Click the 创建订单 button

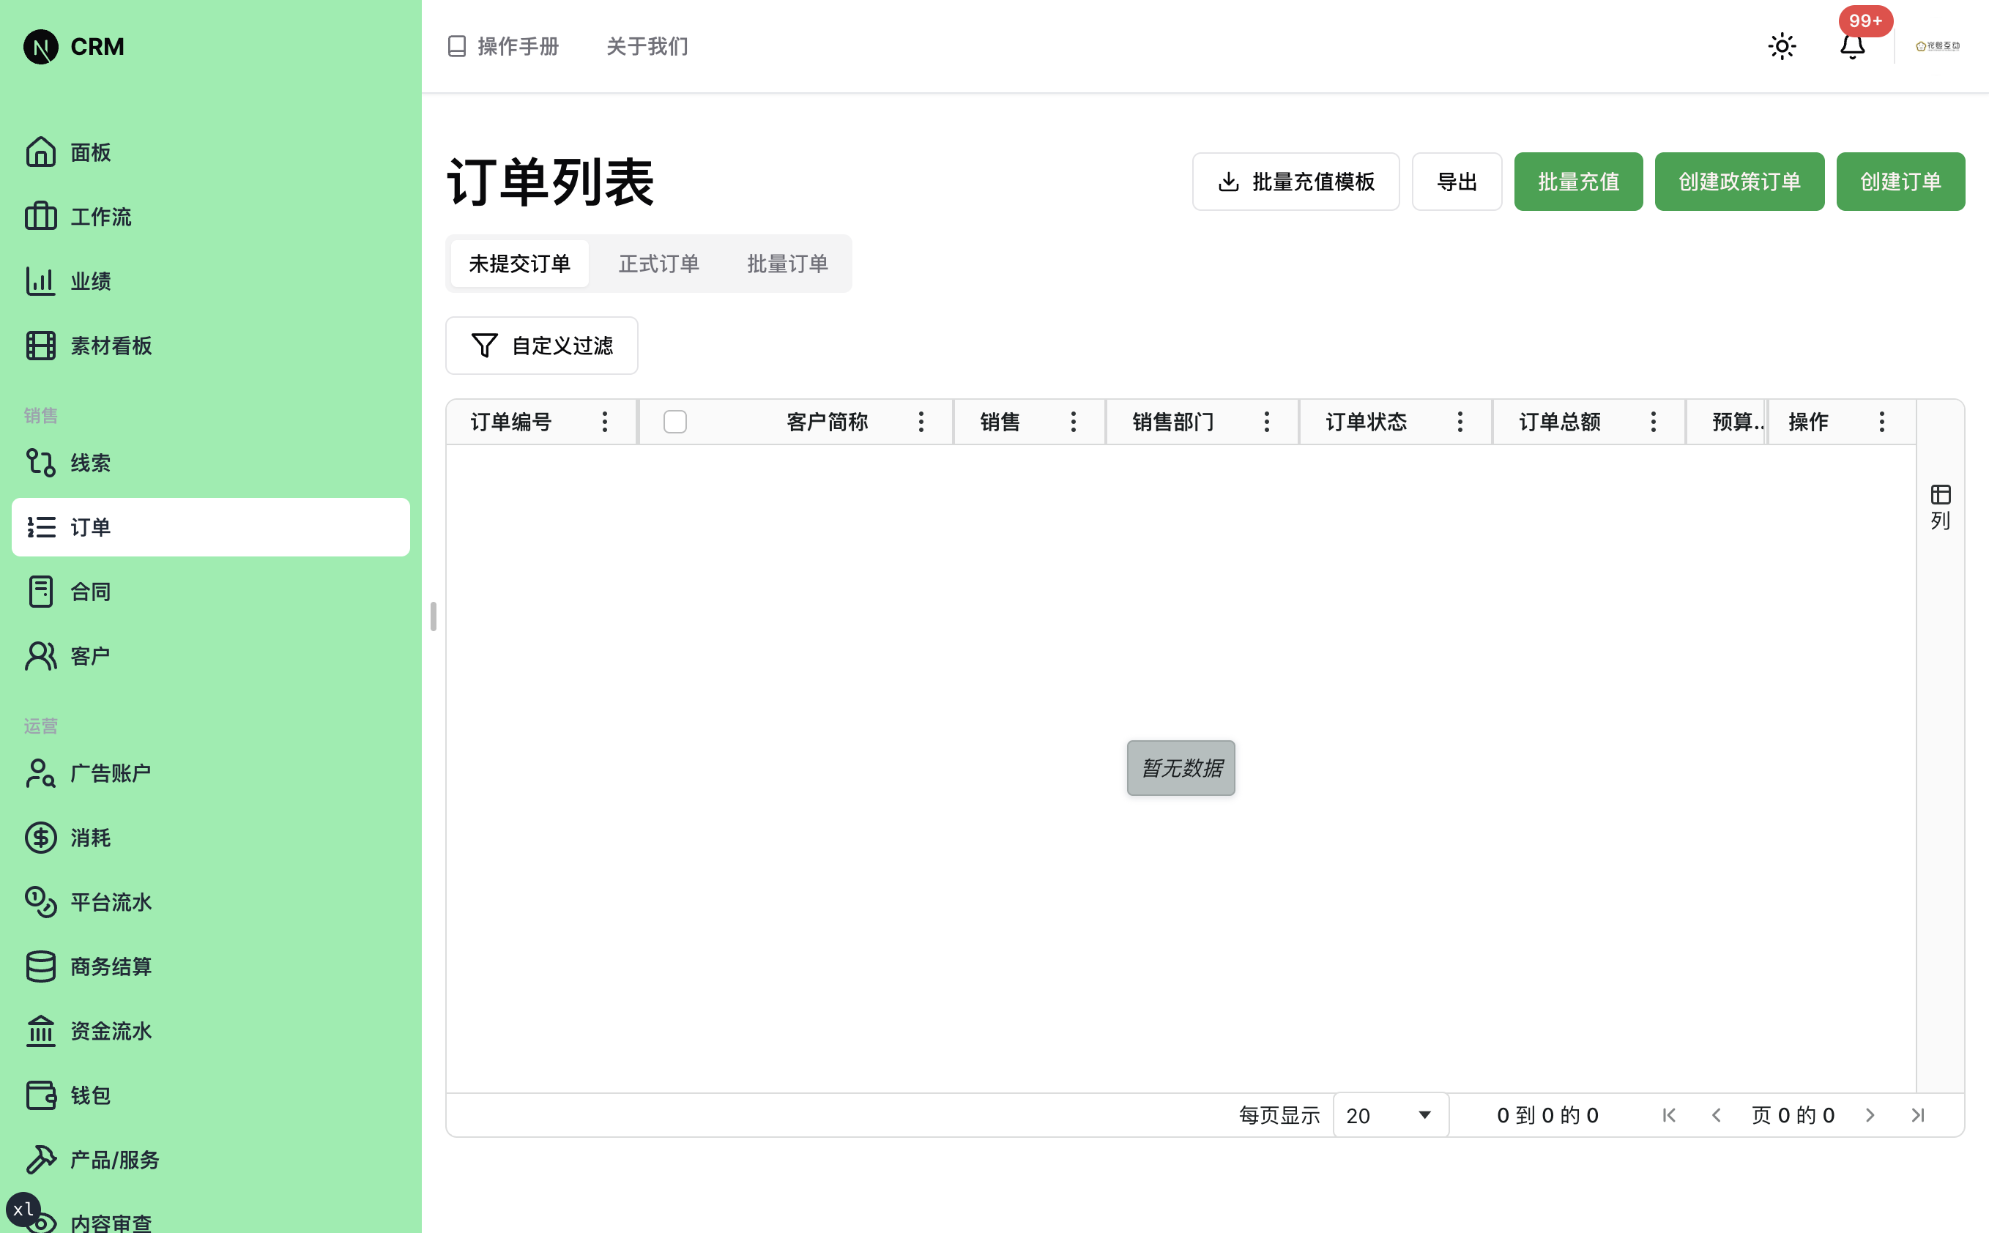1900,181
